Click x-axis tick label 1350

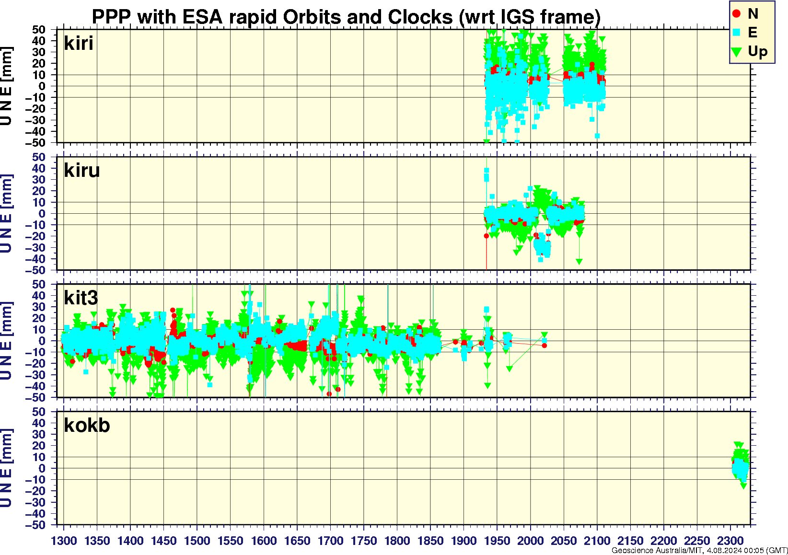tap(97, 541)
